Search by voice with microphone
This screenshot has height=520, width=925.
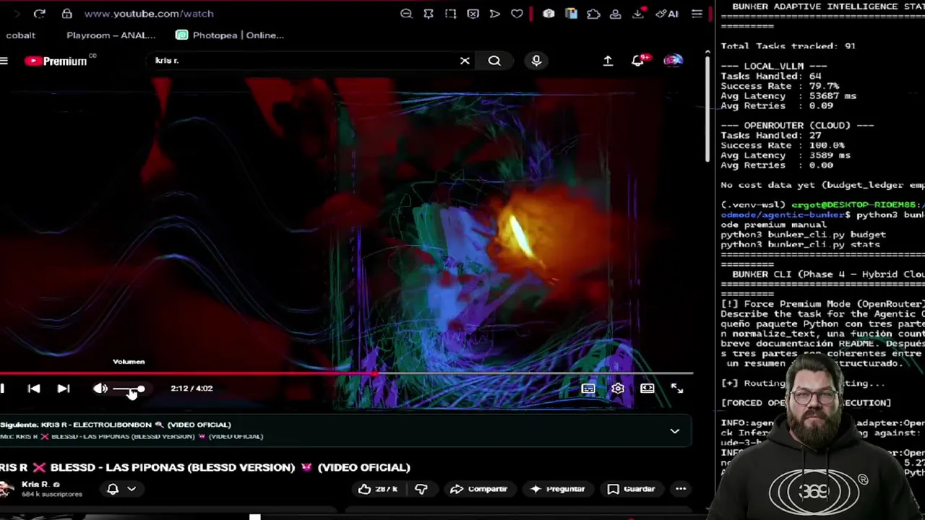coord(536,61)
